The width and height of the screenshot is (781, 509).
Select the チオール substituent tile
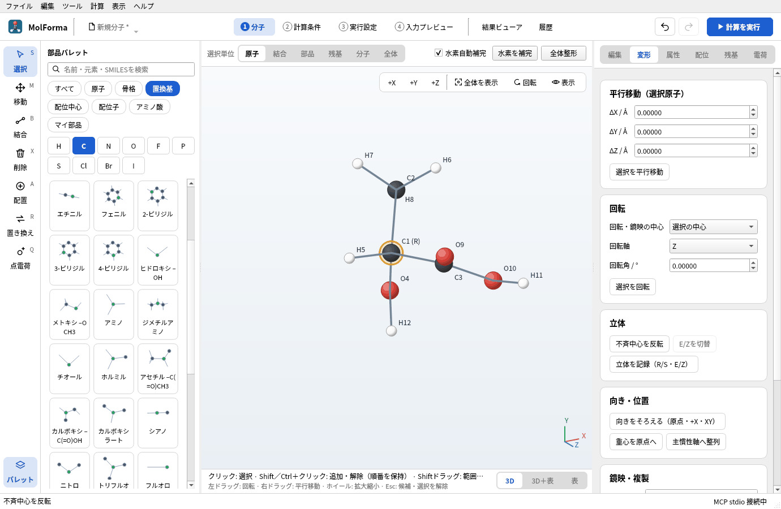coord(70,368)
